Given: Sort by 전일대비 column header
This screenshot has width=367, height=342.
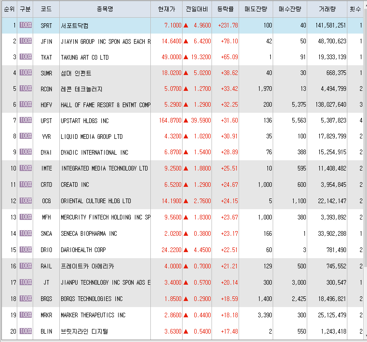Looking at the screenshot, I should pos(197,9).
